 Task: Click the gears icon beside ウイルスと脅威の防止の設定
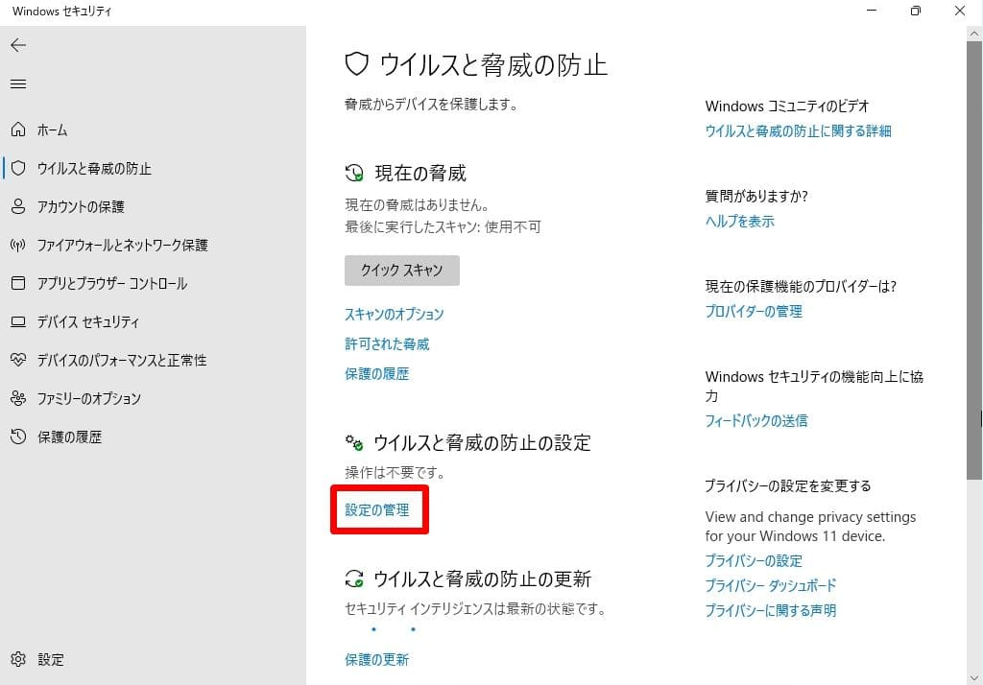(354, 443)
